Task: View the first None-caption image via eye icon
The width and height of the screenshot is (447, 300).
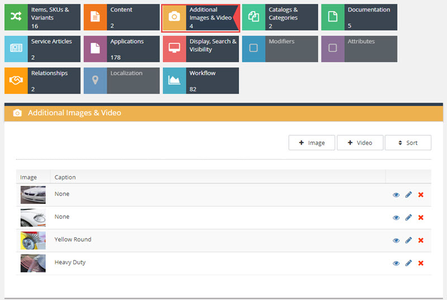Action: point(396,195)
